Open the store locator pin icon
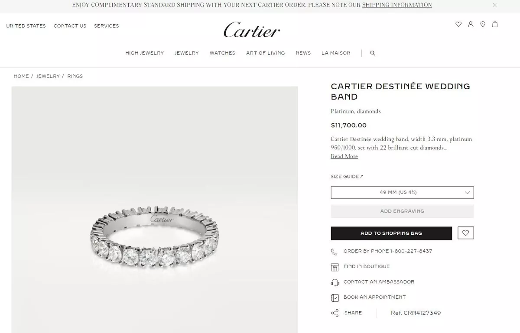520x333 pixels. tap(483, 24)
